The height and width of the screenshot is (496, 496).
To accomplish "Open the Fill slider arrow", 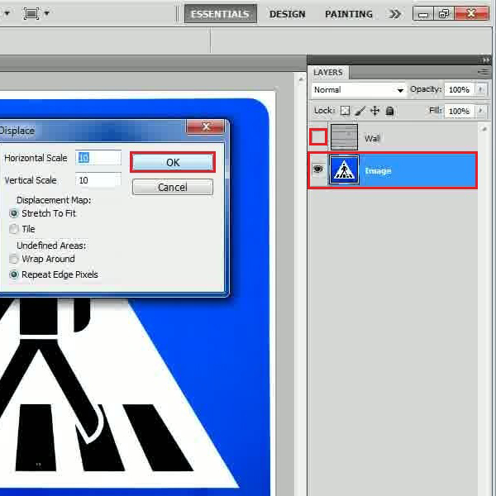I will [480, 111].
